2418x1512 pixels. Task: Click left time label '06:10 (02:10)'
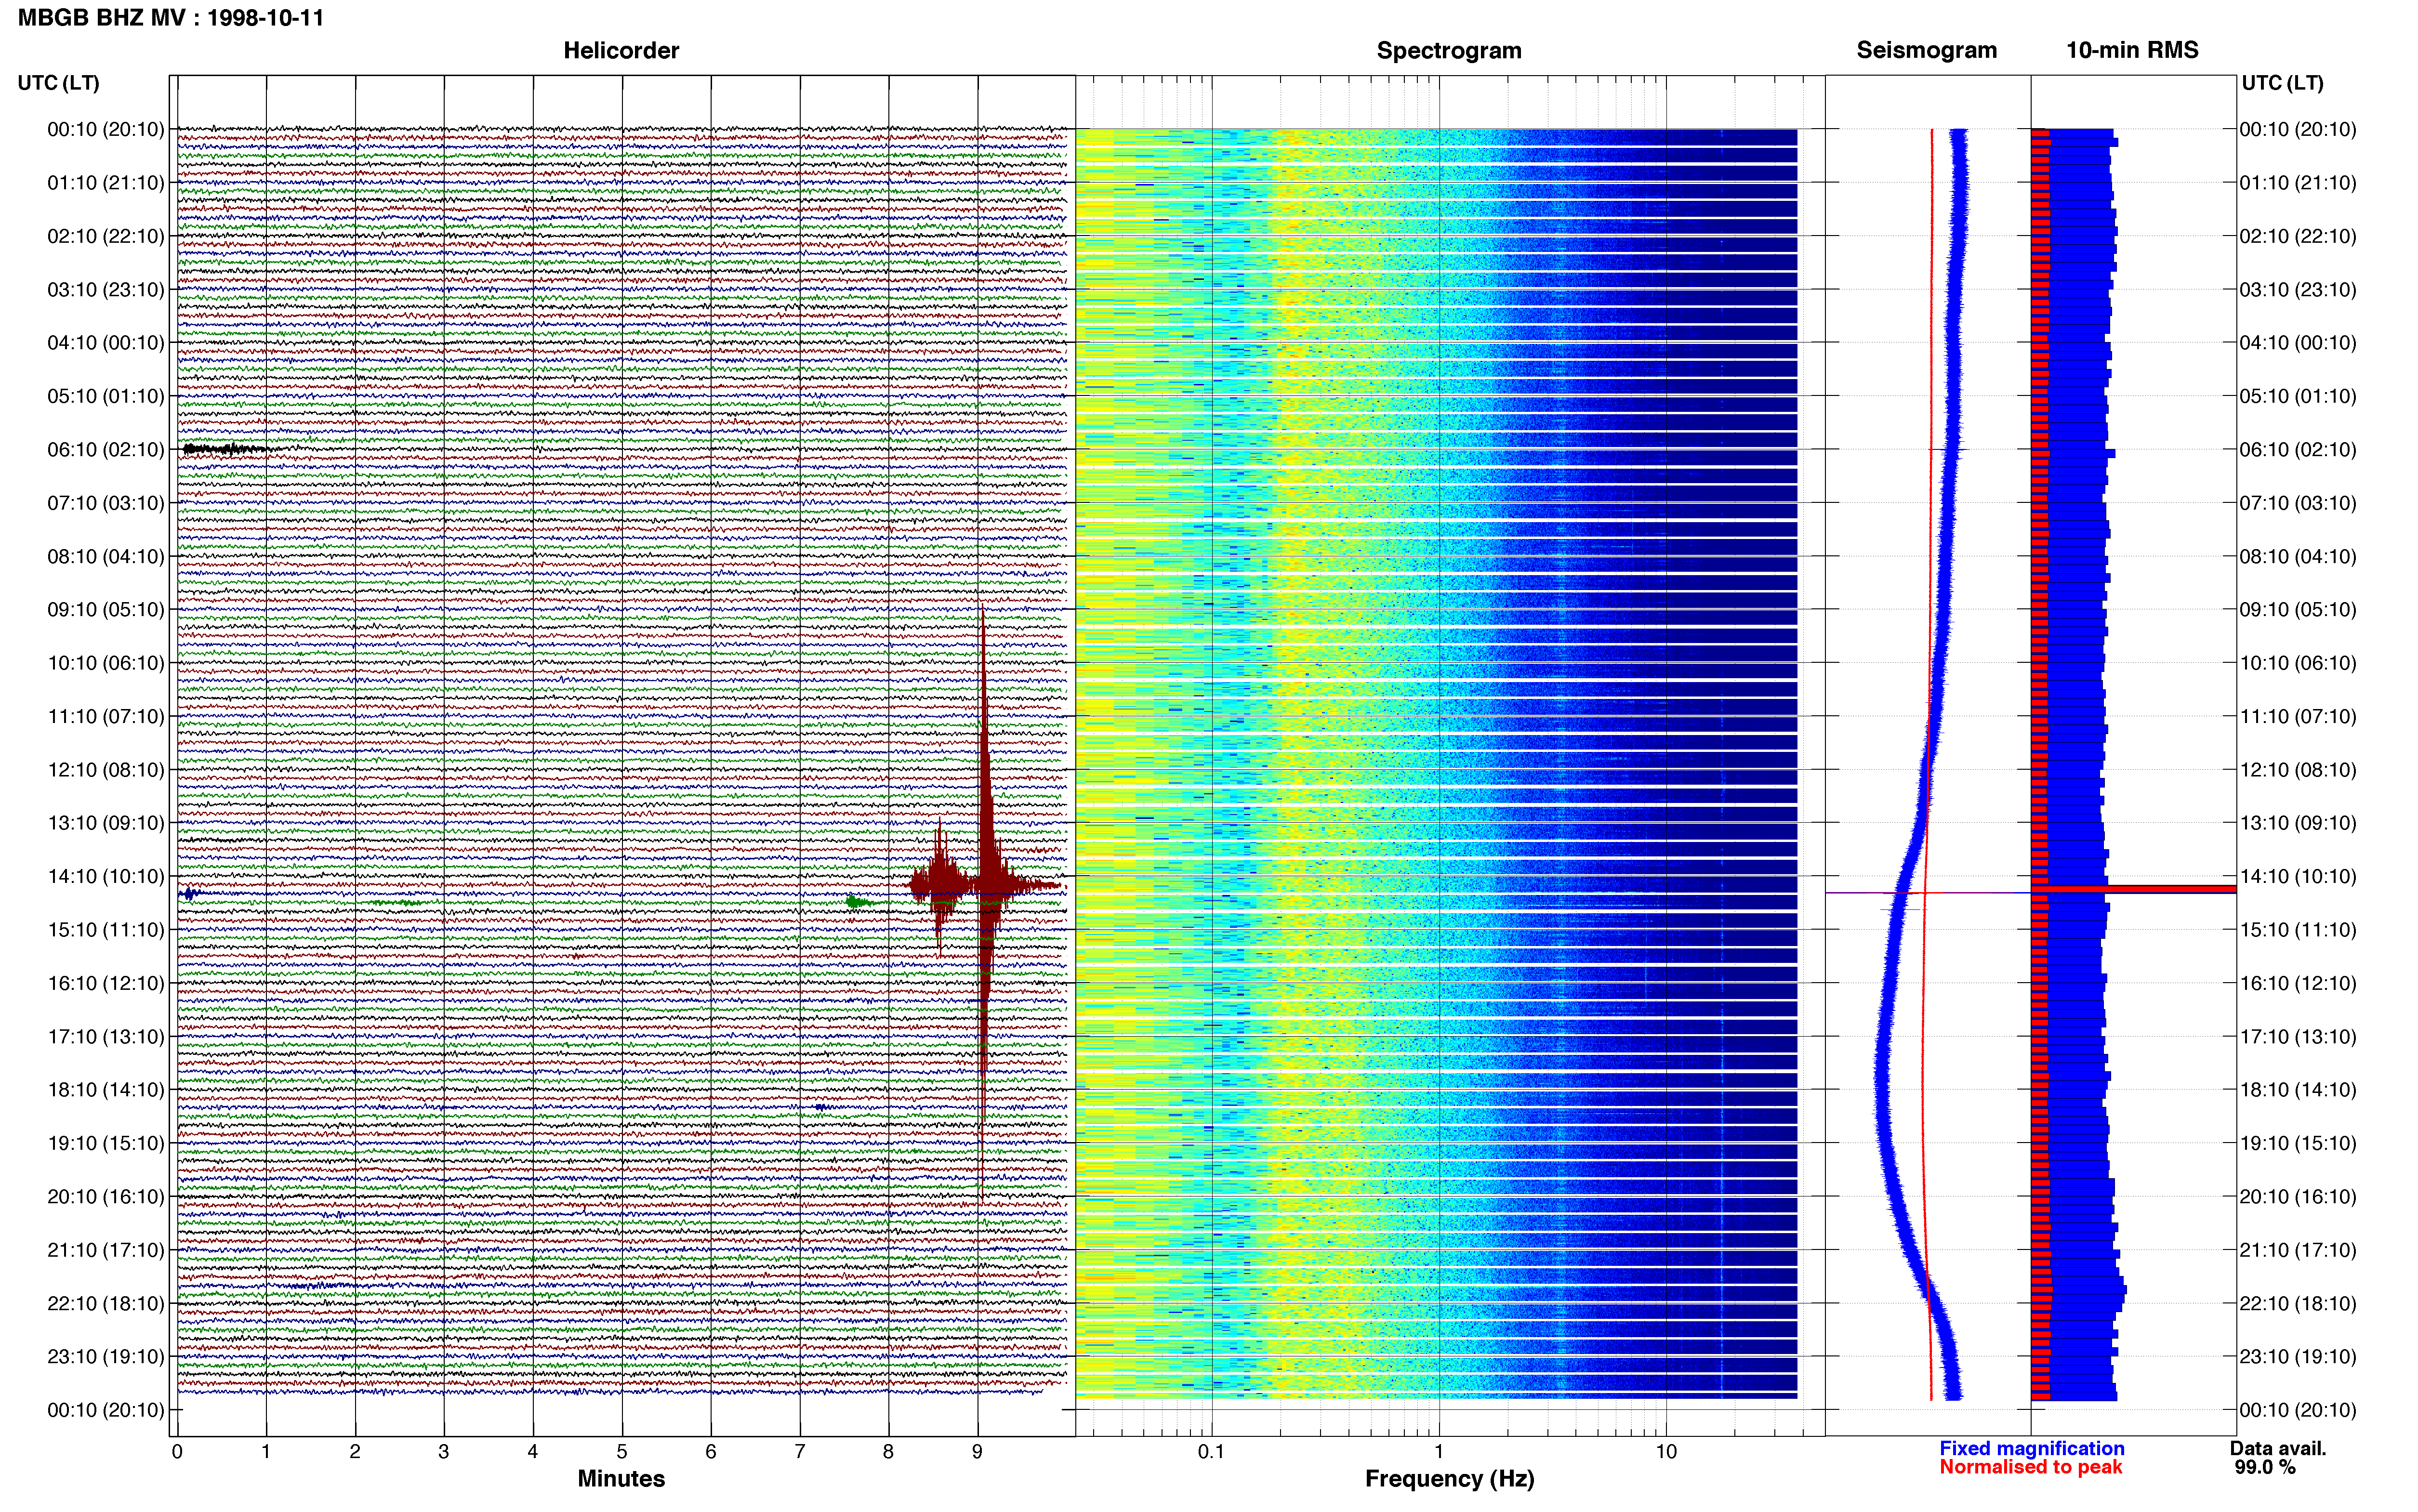[x=106, y=450]
